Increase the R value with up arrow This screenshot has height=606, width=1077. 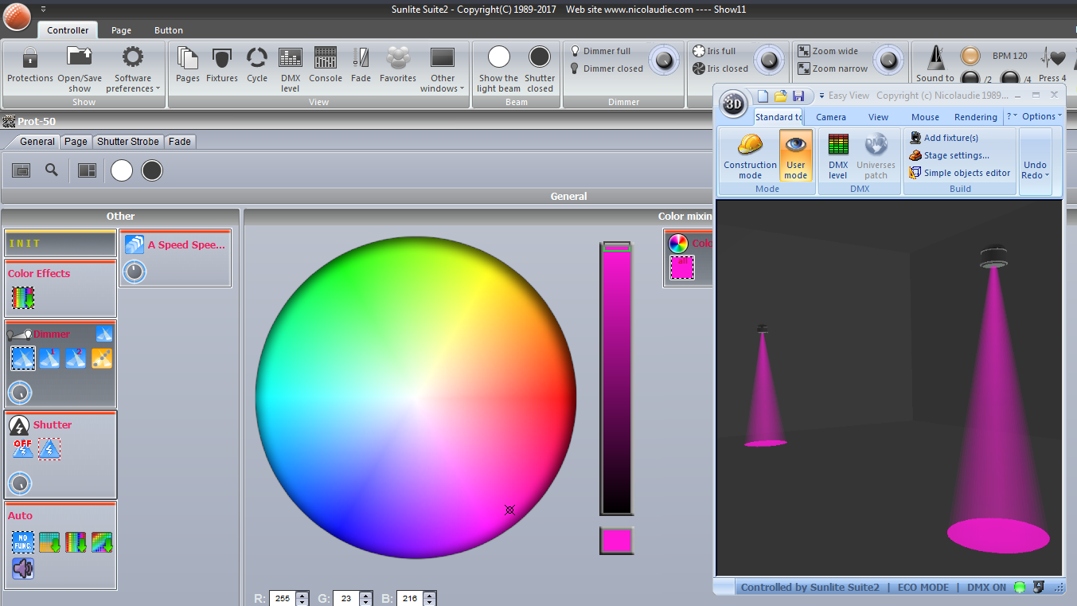(302, 595)
